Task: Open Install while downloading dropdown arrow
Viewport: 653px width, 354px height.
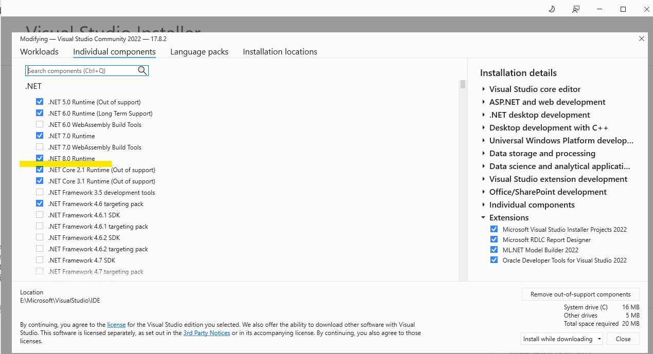Action: pos(599,339)
